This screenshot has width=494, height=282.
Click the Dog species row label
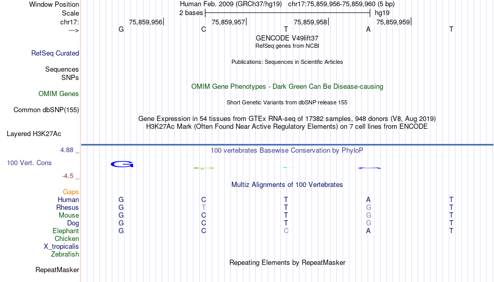coord(73,223)
